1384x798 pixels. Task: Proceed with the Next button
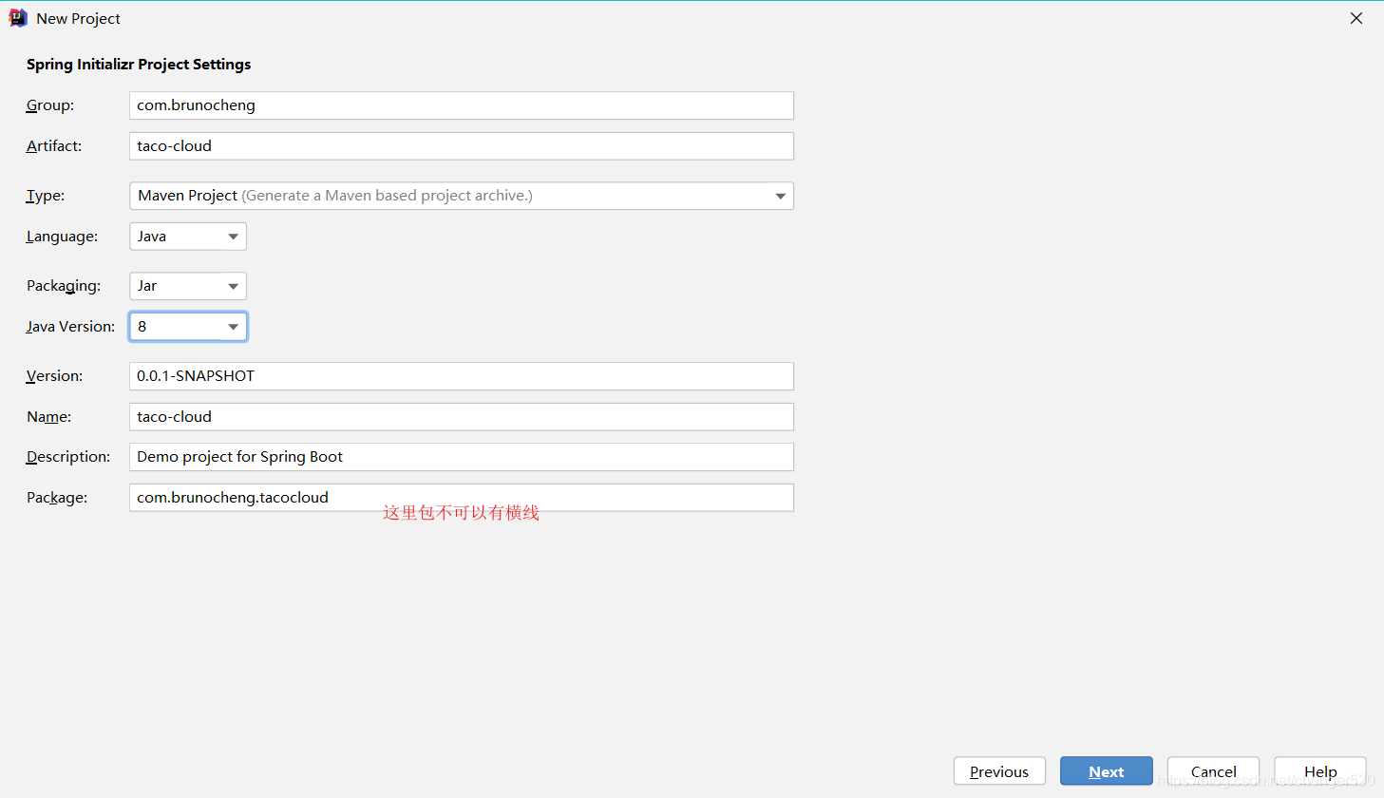coord(1107,771)
